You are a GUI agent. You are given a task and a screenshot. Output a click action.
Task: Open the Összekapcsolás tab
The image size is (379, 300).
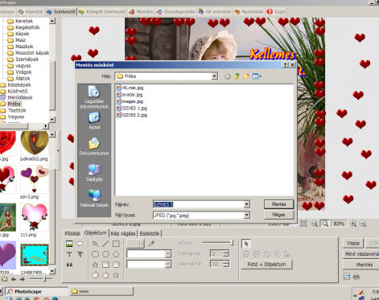tap(176, 12)
